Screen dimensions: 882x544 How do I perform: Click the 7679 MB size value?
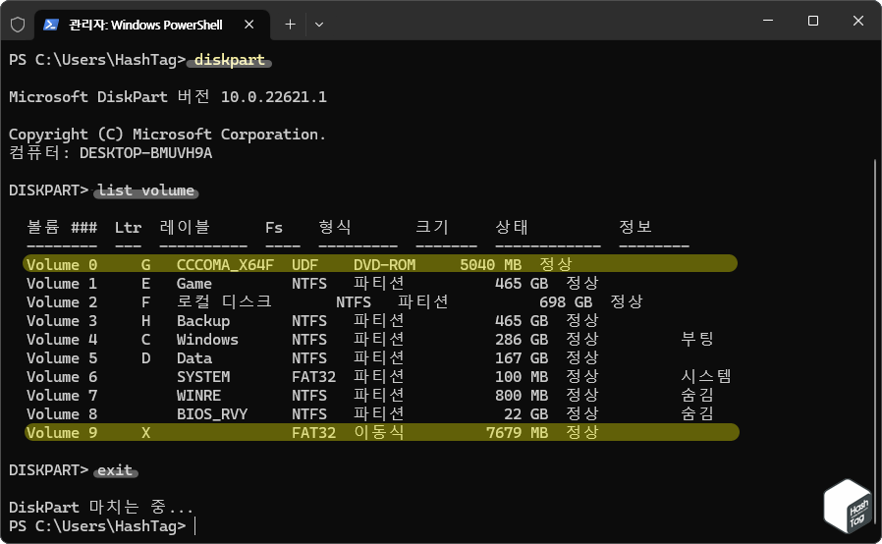(x=517, y=433)
